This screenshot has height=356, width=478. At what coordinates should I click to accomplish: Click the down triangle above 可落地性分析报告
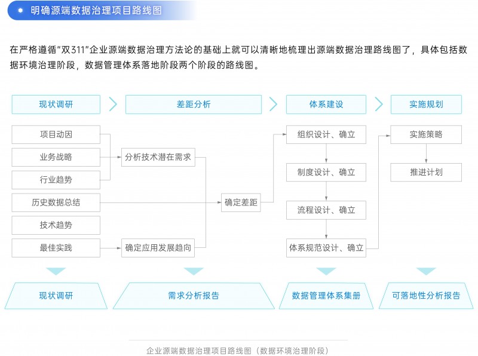pos(426,271)
